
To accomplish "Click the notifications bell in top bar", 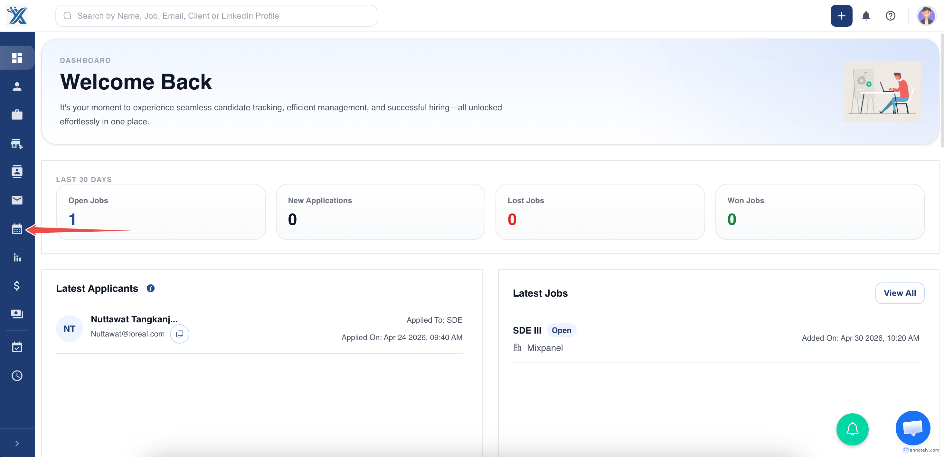I will coord(866,16).
